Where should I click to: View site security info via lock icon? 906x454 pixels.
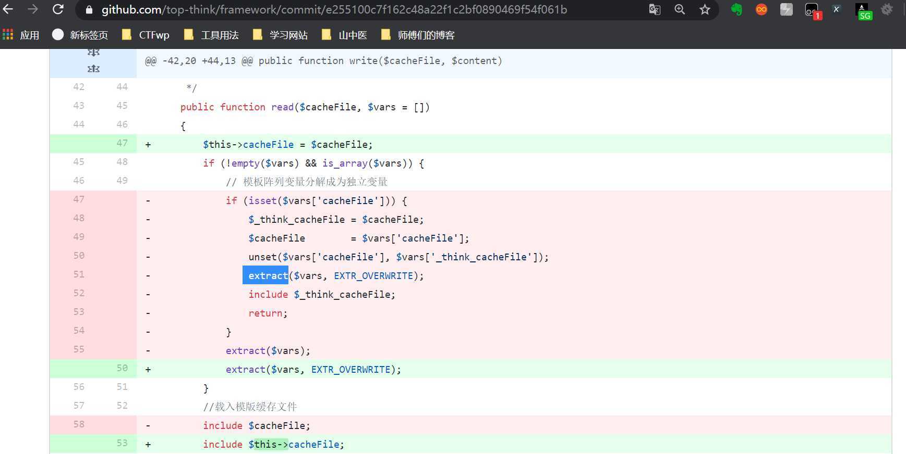point(89,10)
